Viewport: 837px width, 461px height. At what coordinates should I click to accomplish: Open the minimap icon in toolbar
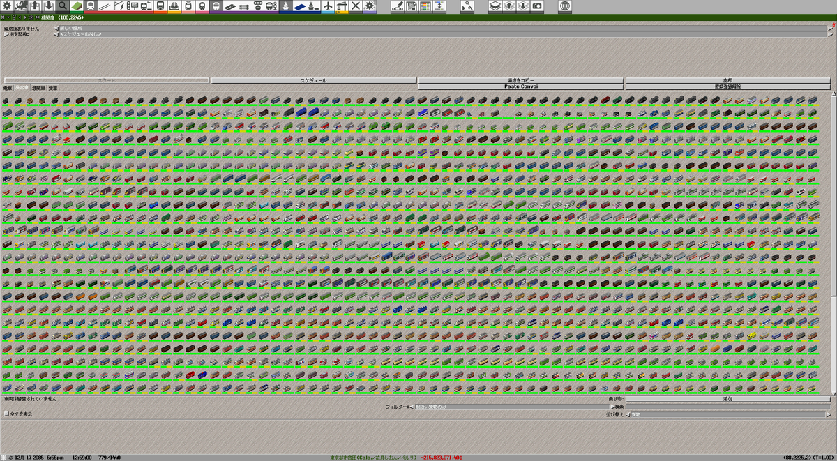[x=21, y=7]
